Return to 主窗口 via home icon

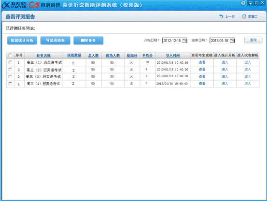click(x=244, y=16)
